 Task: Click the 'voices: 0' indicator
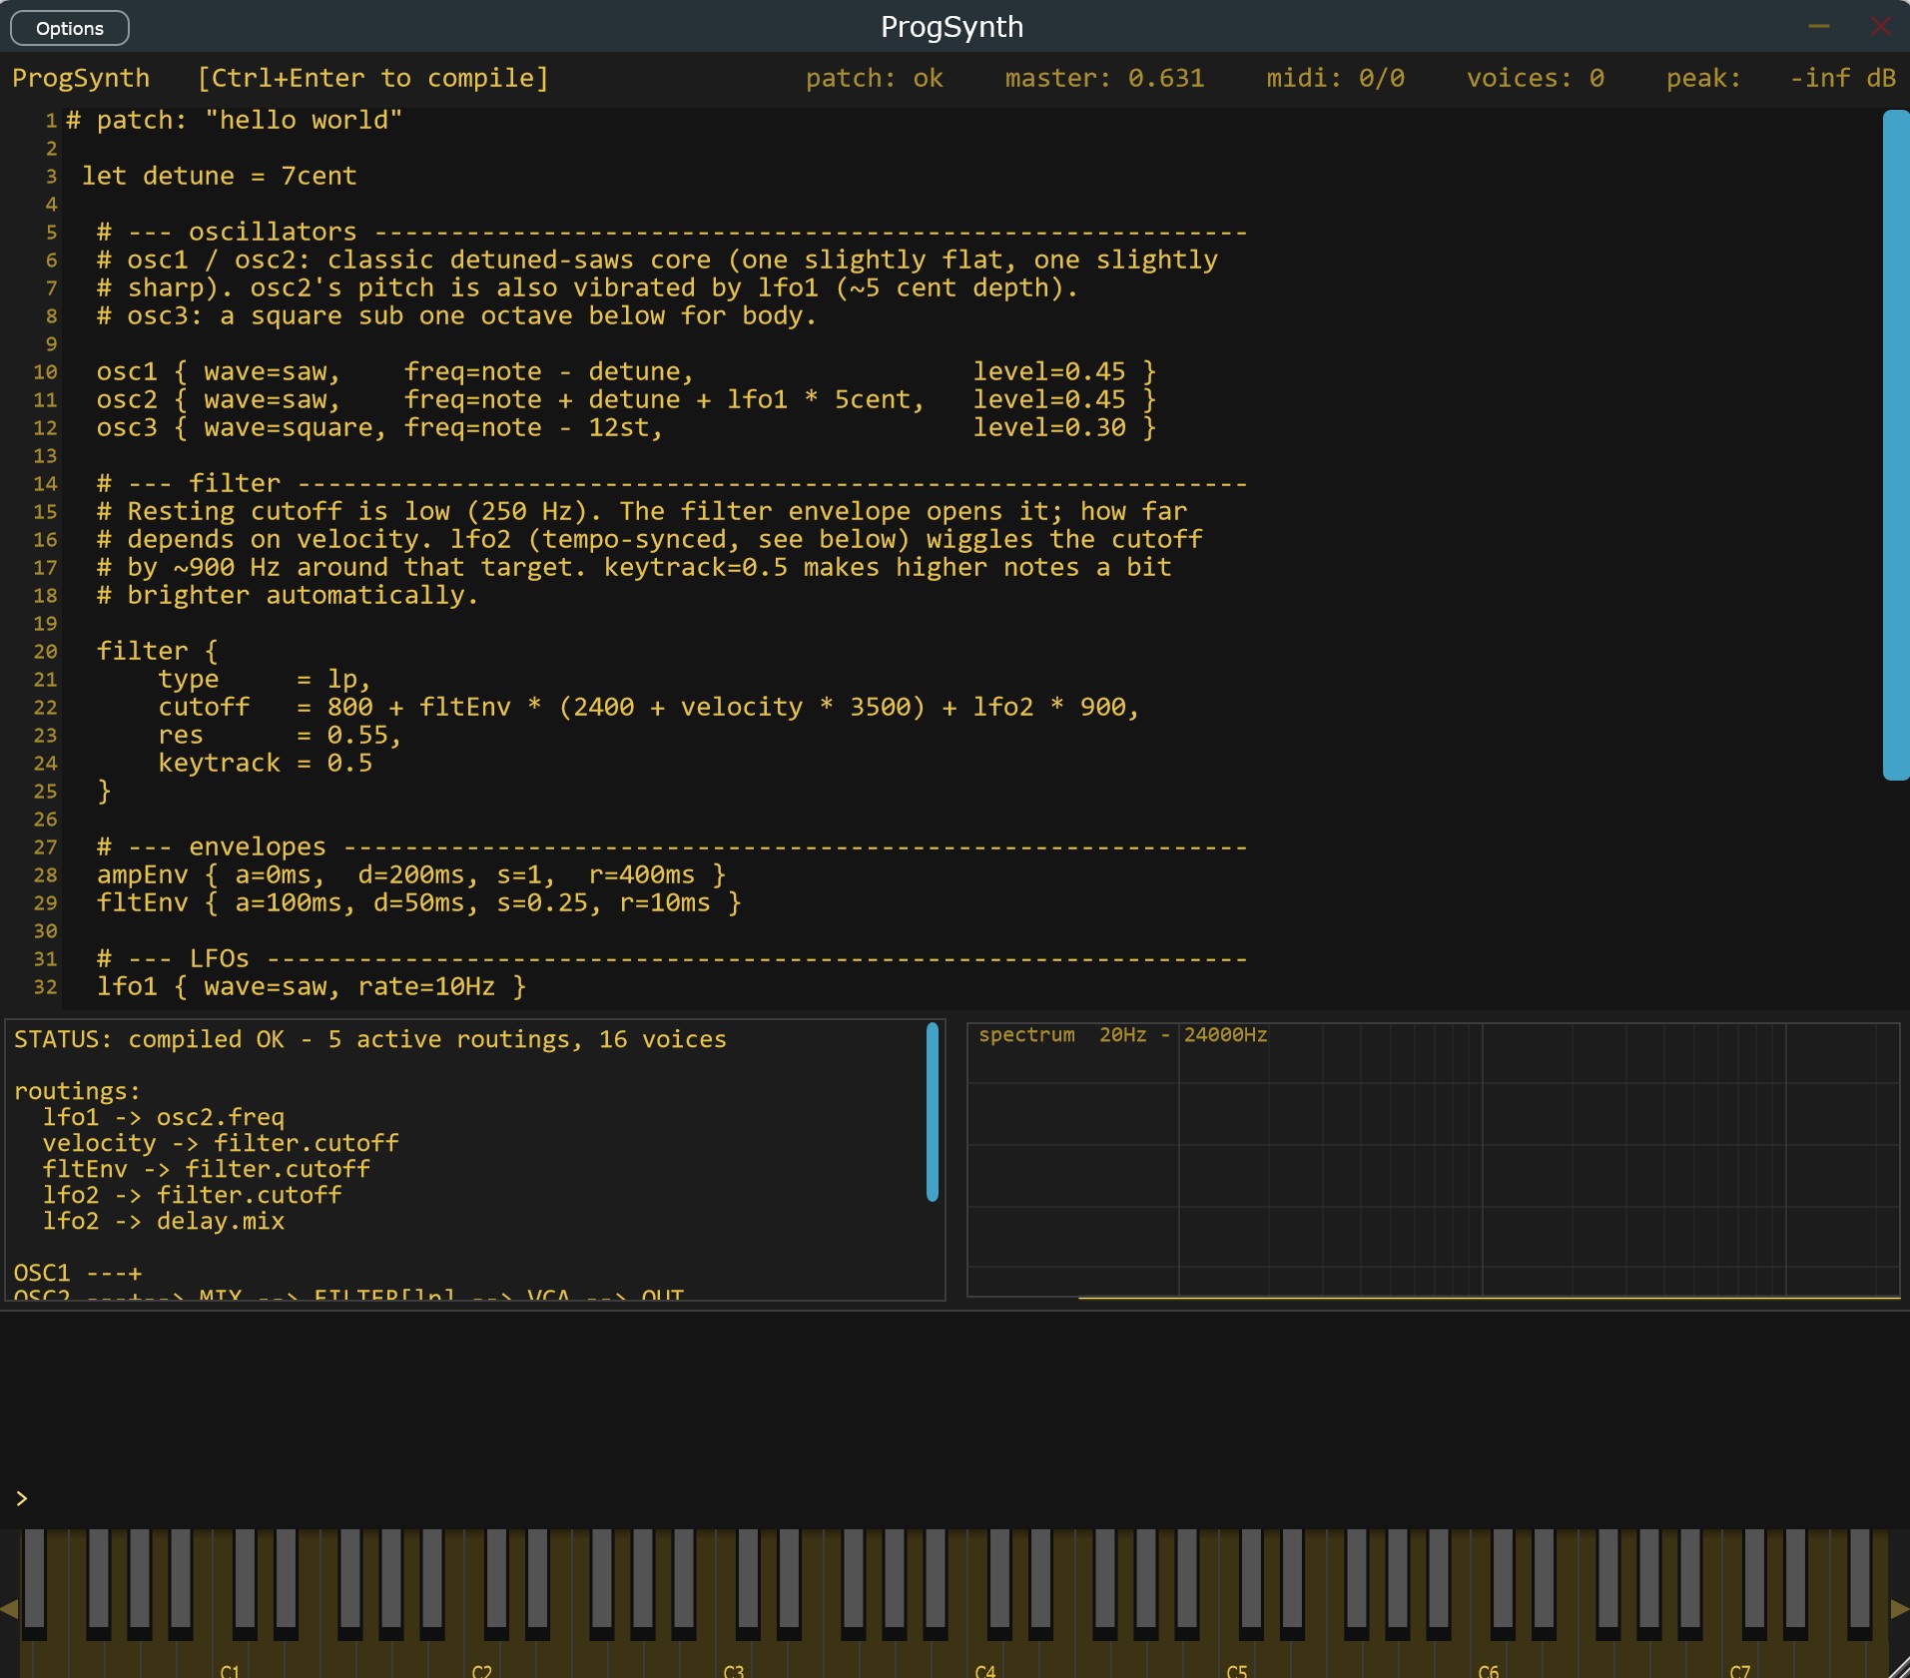tap(1536, 78)
